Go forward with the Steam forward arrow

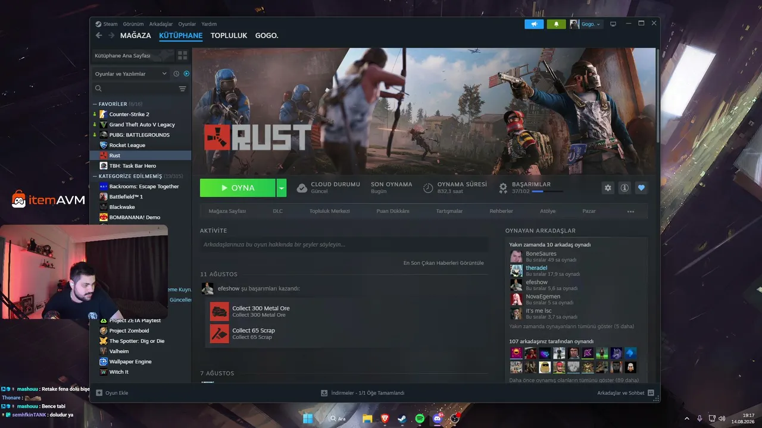111,36
